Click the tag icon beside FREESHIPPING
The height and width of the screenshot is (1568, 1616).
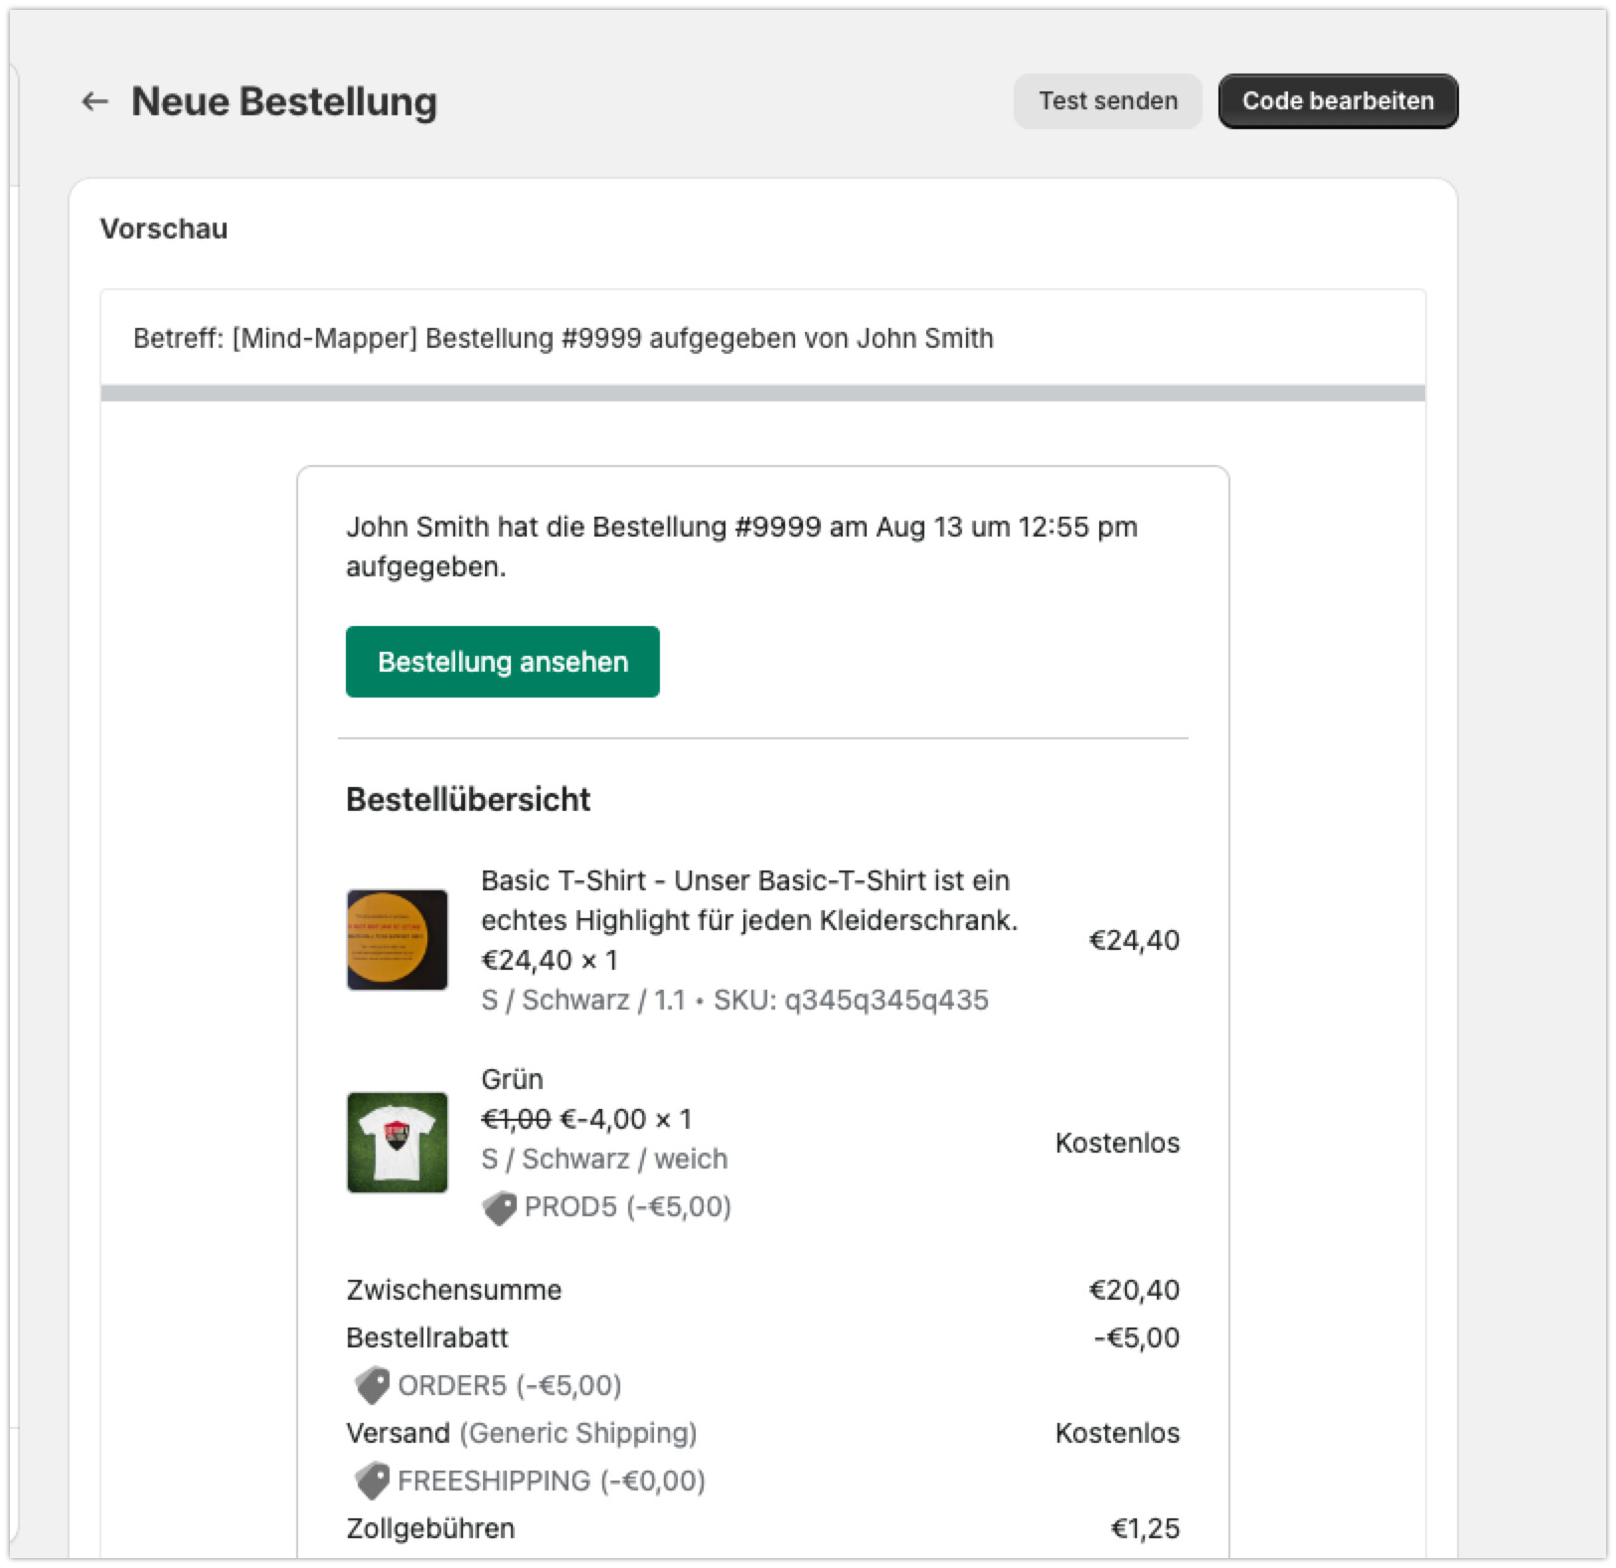click(373, 1481)
